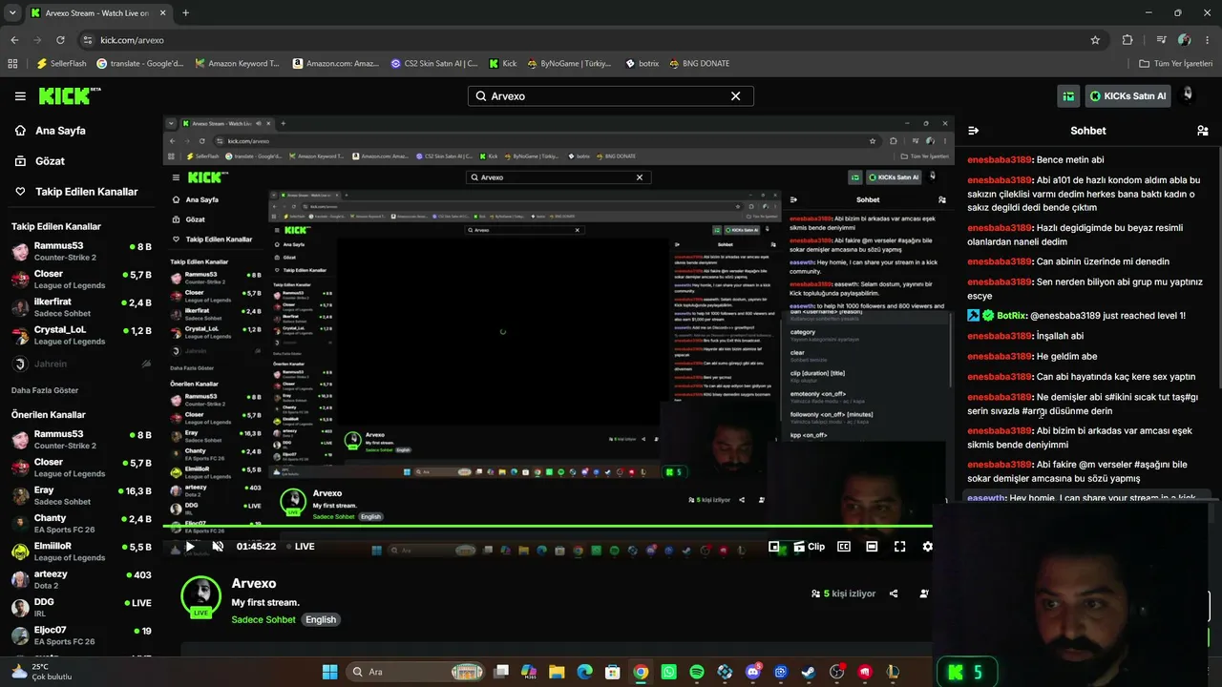Viewport: 1222px width, 687px height.
Task: Open Crystal_LoL channel in sidebar
Action: (81, 336)
